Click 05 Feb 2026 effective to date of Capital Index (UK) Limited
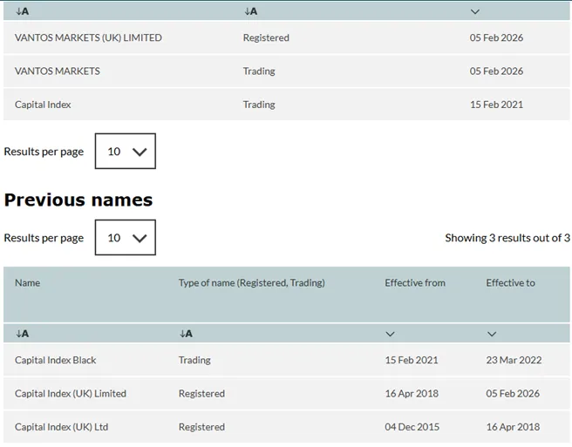This screenshot has height=447, width=572. 513,393
